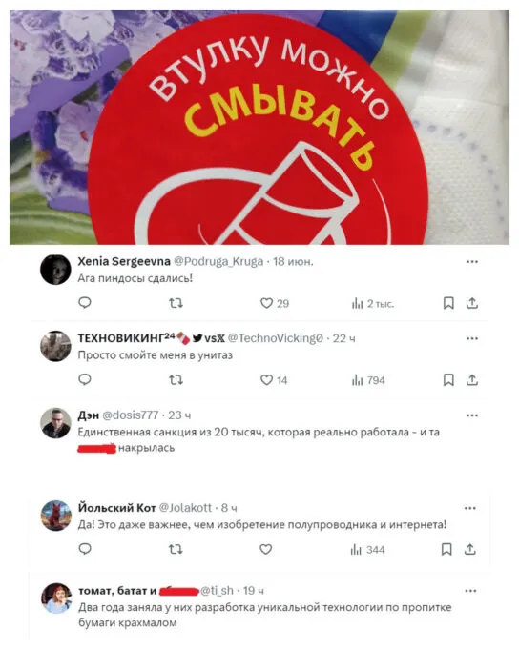The width and height of the screenshot is (519, 648).
Task: Open the @Podruga_Kruga profile handle
Action: click(x=218, y=262)
